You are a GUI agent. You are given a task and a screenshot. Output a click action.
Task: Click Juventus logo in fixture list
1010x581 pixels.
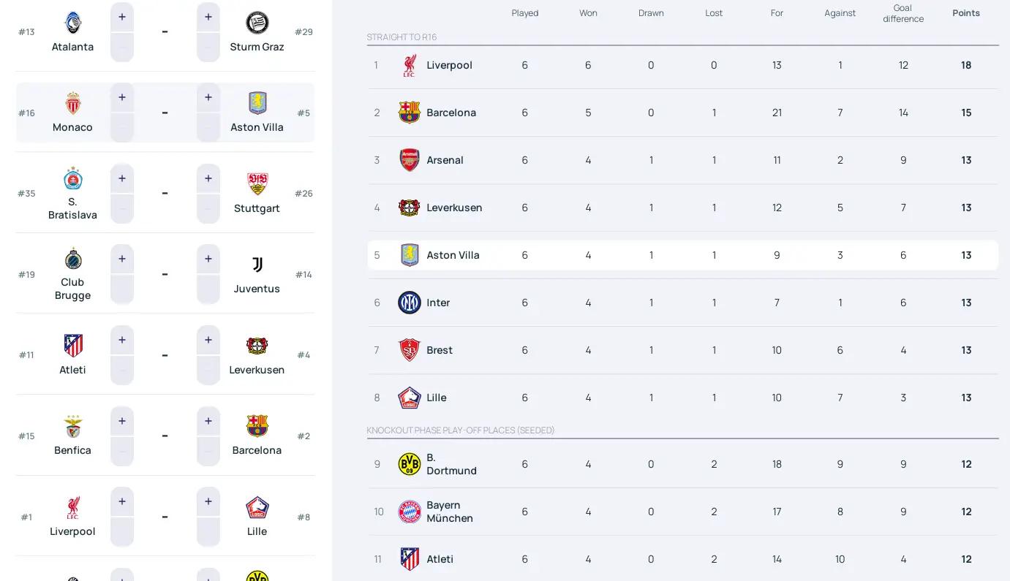pyautogui.click(x=257, y=265)
